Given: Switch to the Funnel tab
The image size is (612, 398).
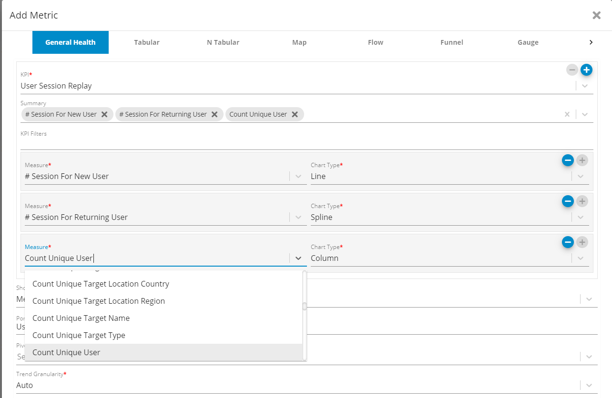Looking at the screenshot, I should [x=451, y=42].
